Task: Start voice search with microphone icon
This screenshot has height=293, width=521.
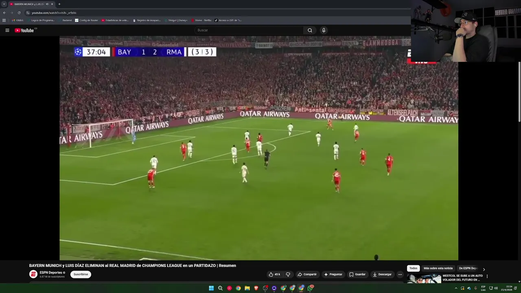Action: point(324,30)
